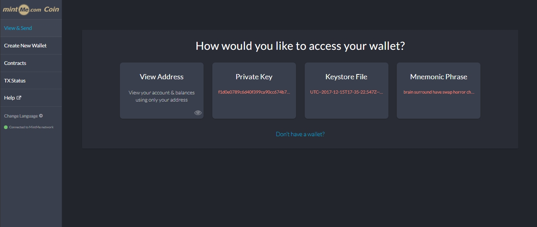Image resolution: width=537 pixels, height=227 pixels.
Task: Select TX Status in the sidebar
Action: (15, 81)
